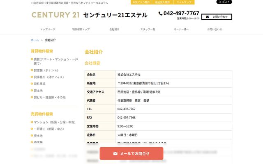Click the センチュリー21エステル site title
Image resolution: width=263 pixels, height=164 pixels.
[x=115, y=15]
